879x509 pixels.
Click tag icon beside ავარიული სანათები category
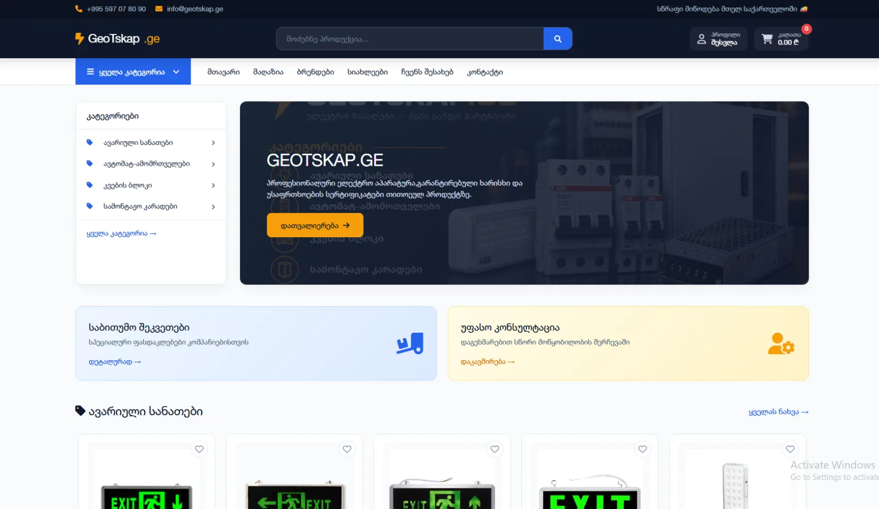pos(90,142)
